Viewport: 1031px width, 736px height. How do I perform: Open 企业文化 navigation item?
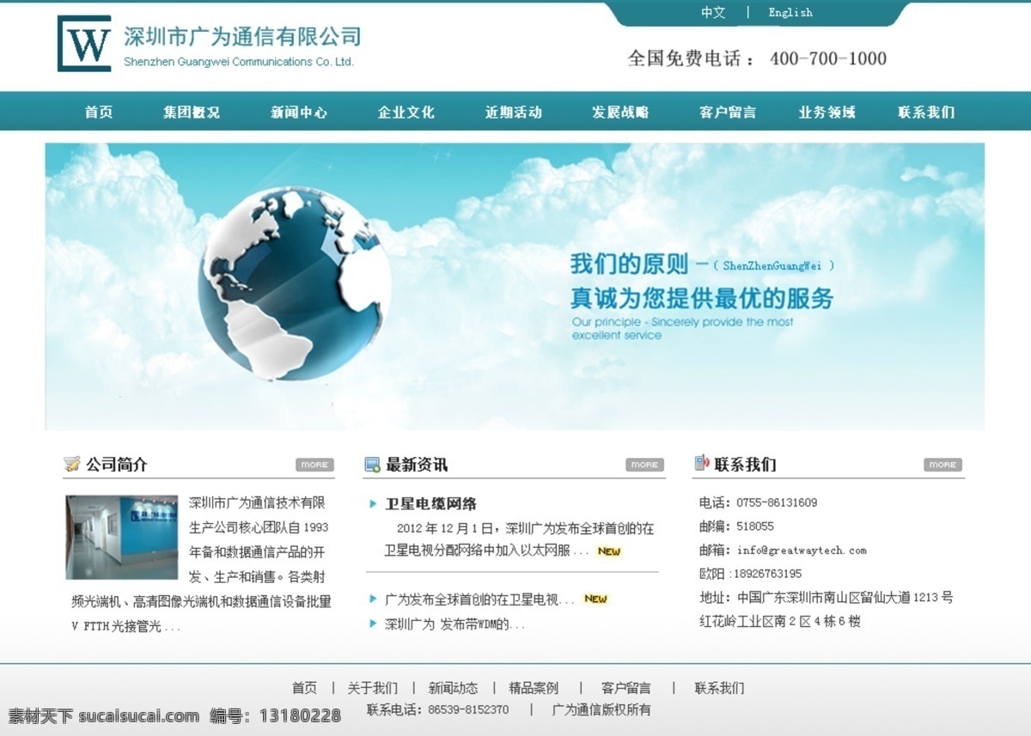tap(406, 112)
